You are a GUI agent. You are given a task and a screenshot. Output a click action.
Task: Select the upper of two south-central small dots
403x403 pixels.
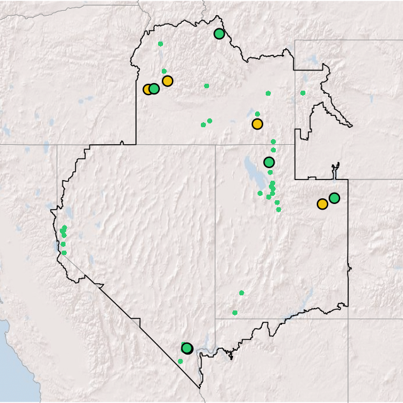(x=241, y=292)
